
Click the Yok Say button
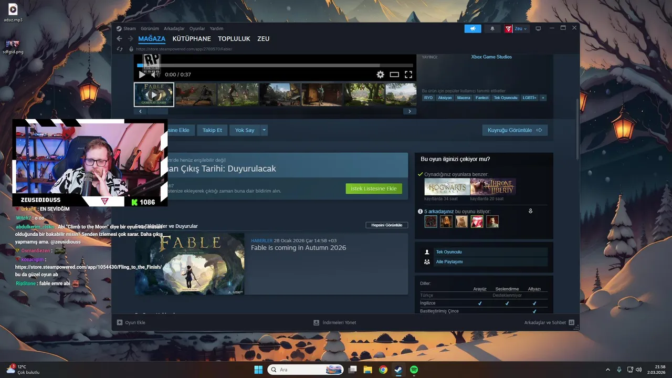point(245,130)
